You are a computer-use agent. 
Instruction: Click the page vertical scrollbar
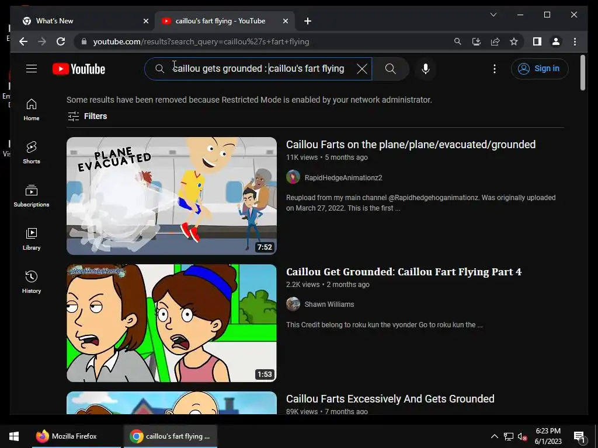pyautogui.click(x=582, y=72)
